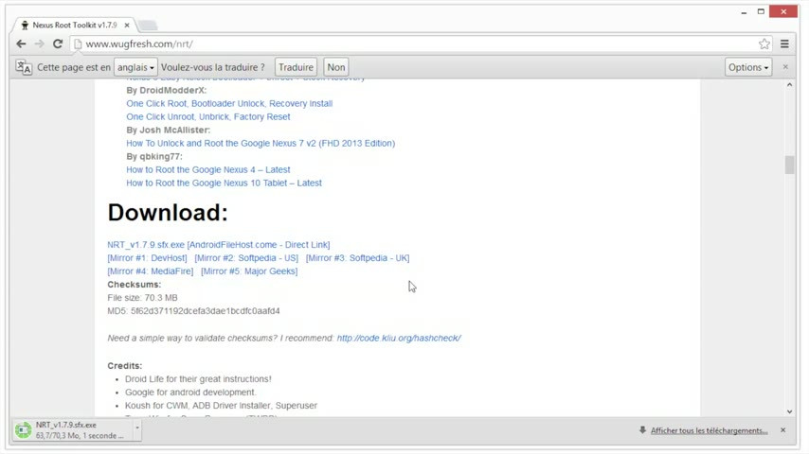This screenshot has height=454, width=809.
Task: Click the Non button
Action: pos(336,67)
